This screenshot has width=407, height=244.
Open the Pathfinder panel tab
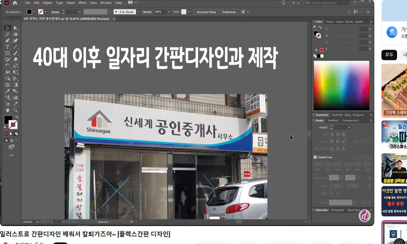337,115
